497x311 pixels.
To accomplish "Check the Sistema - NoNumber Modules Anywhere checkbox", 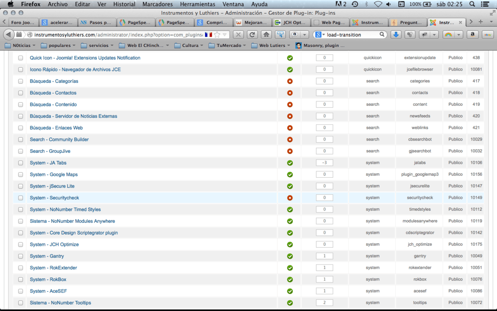I will (x=21, y=221).
